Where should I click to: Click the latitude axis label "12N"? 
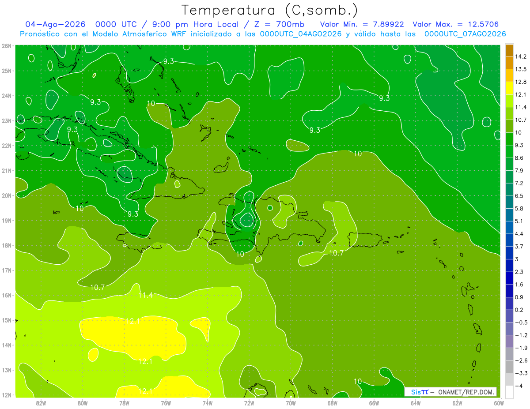click(x=7, y=395)
